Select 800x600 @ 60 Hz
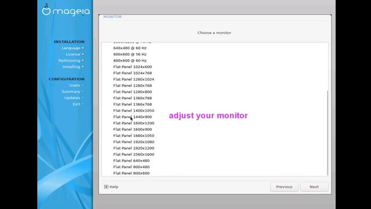 [130, 60]
